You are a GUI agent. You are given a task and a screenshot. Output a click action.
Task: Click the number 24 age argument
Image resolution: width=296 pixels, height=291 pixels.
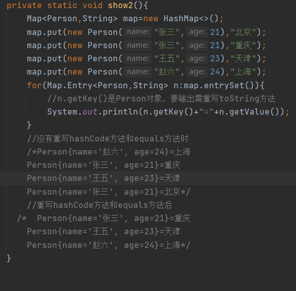pos(215,72)
